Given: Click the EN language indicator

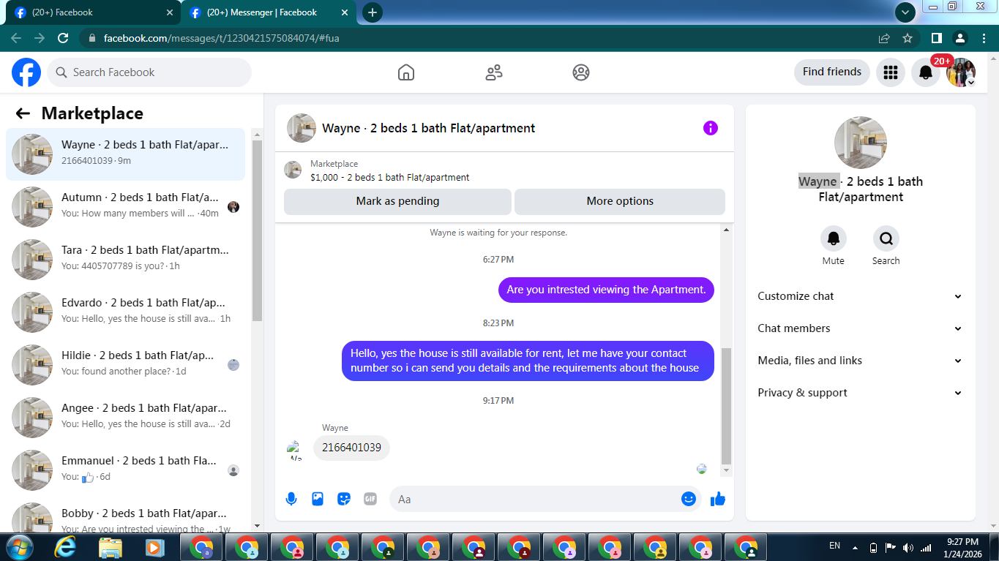Looking at the screenshot, I should click(x=834, y=546).
